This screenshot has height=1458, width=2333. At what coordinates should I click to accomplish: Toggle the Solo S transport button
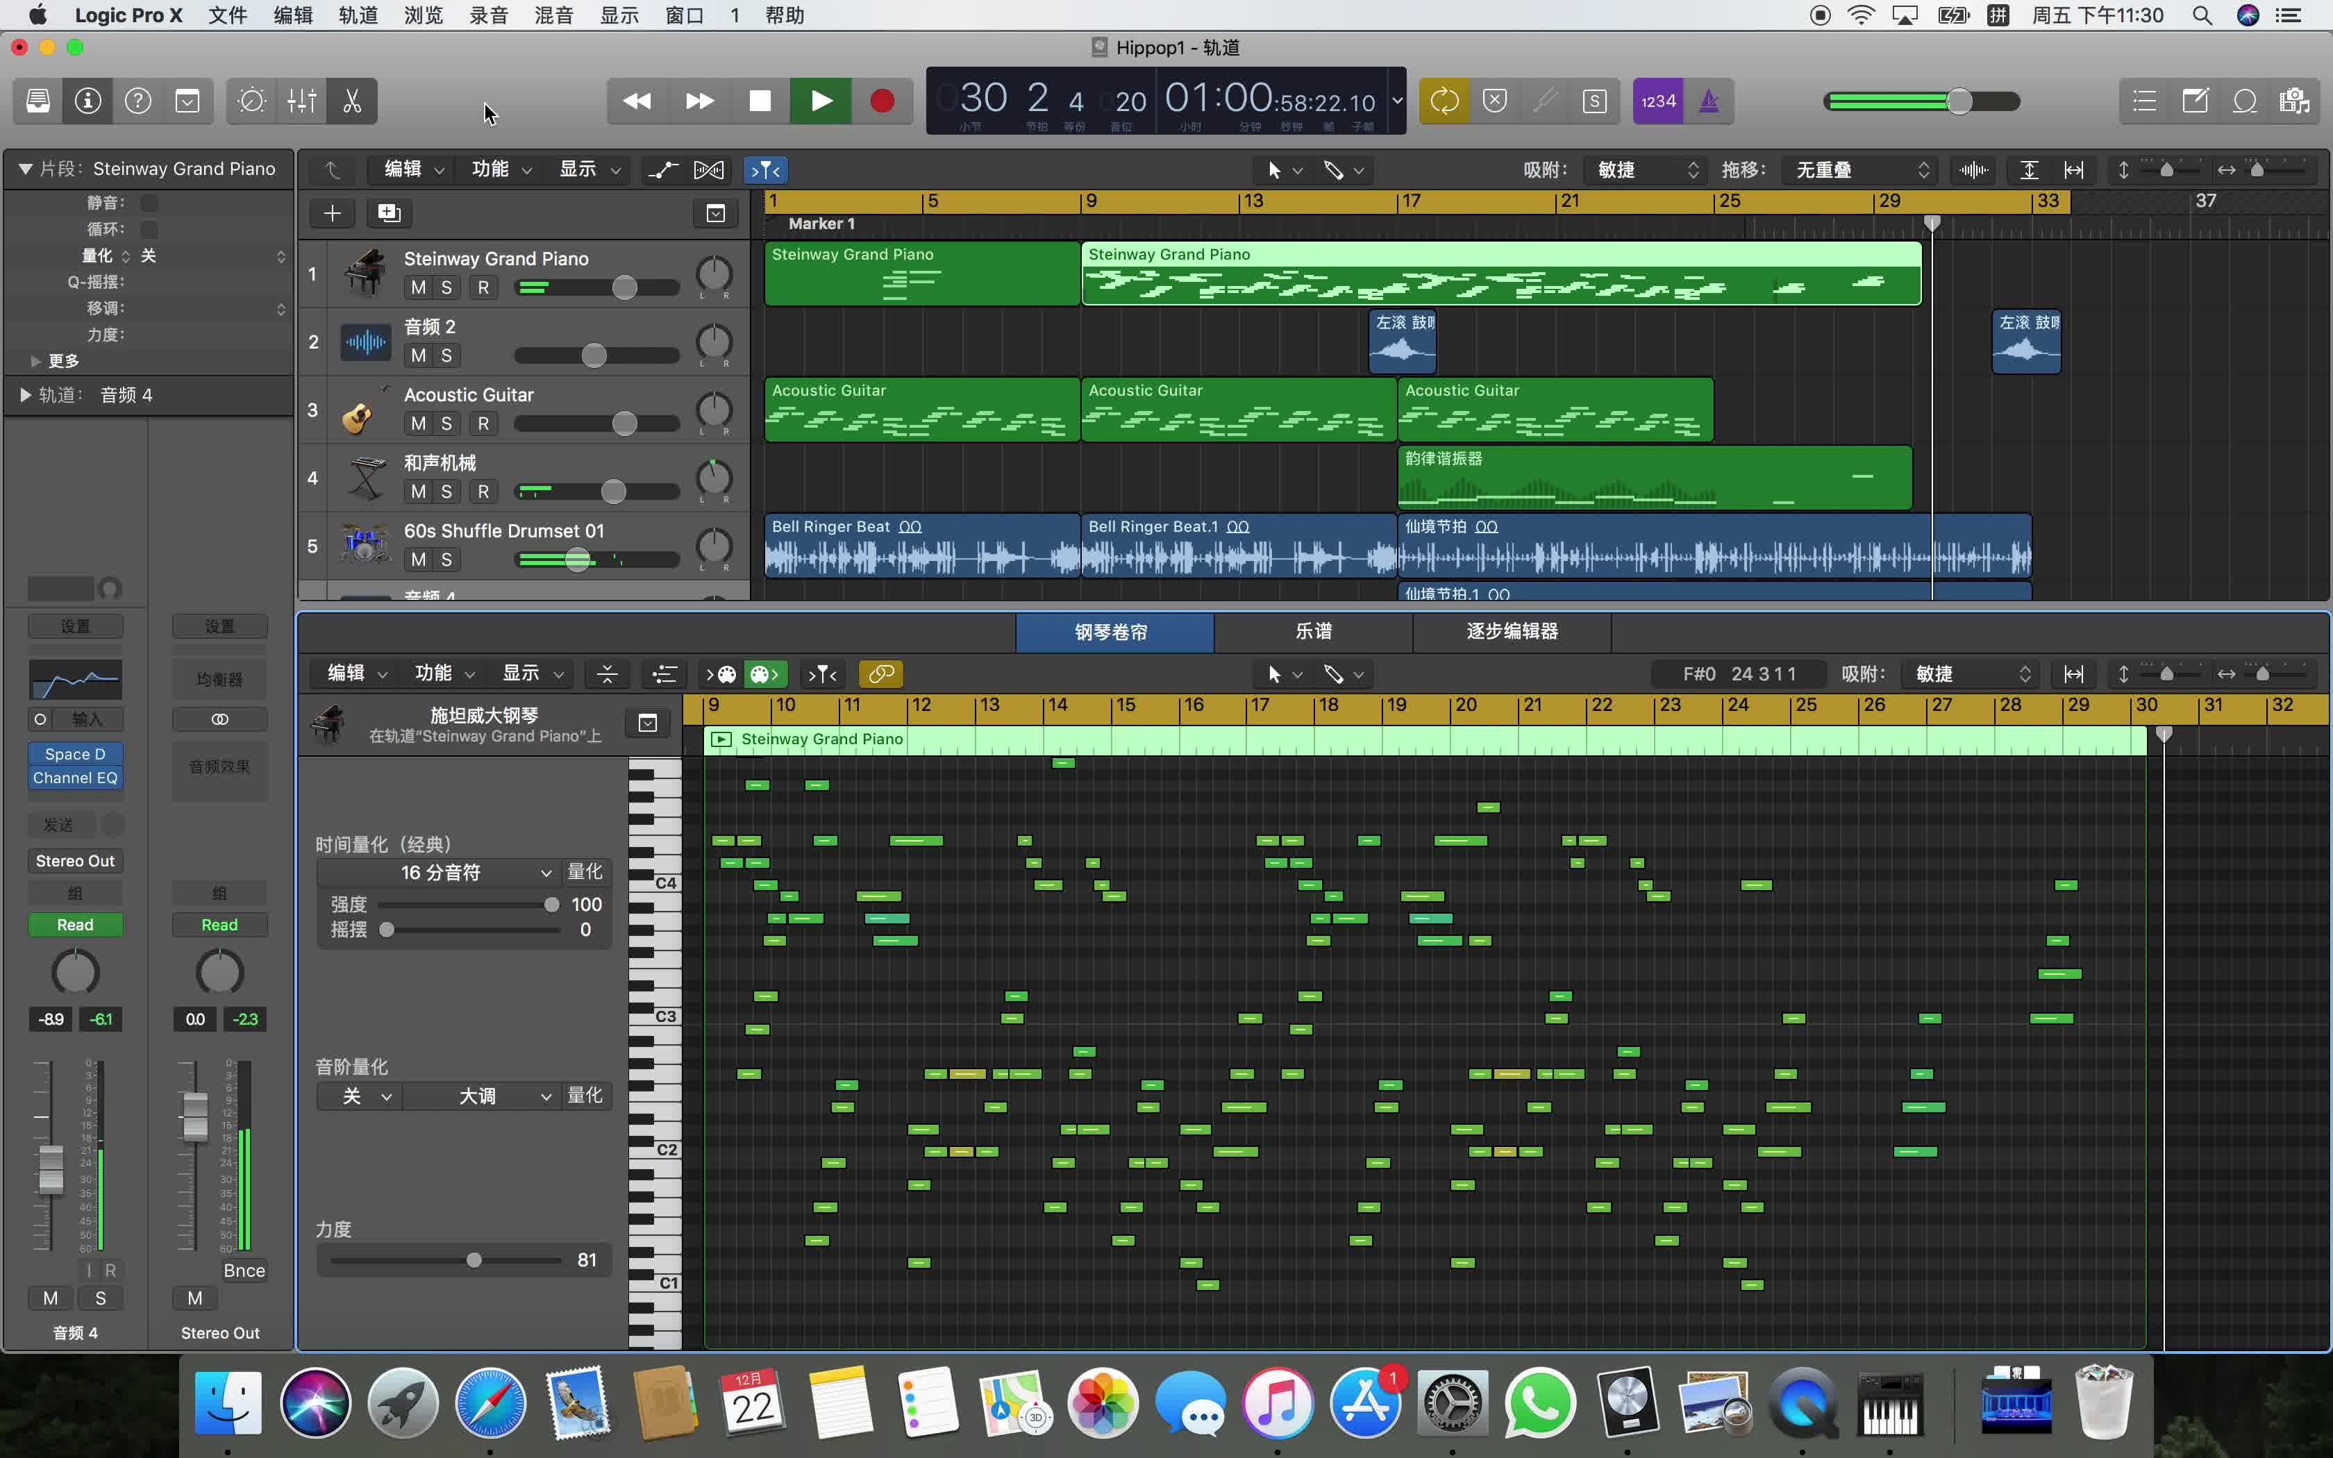click(x=1594, y=101)
